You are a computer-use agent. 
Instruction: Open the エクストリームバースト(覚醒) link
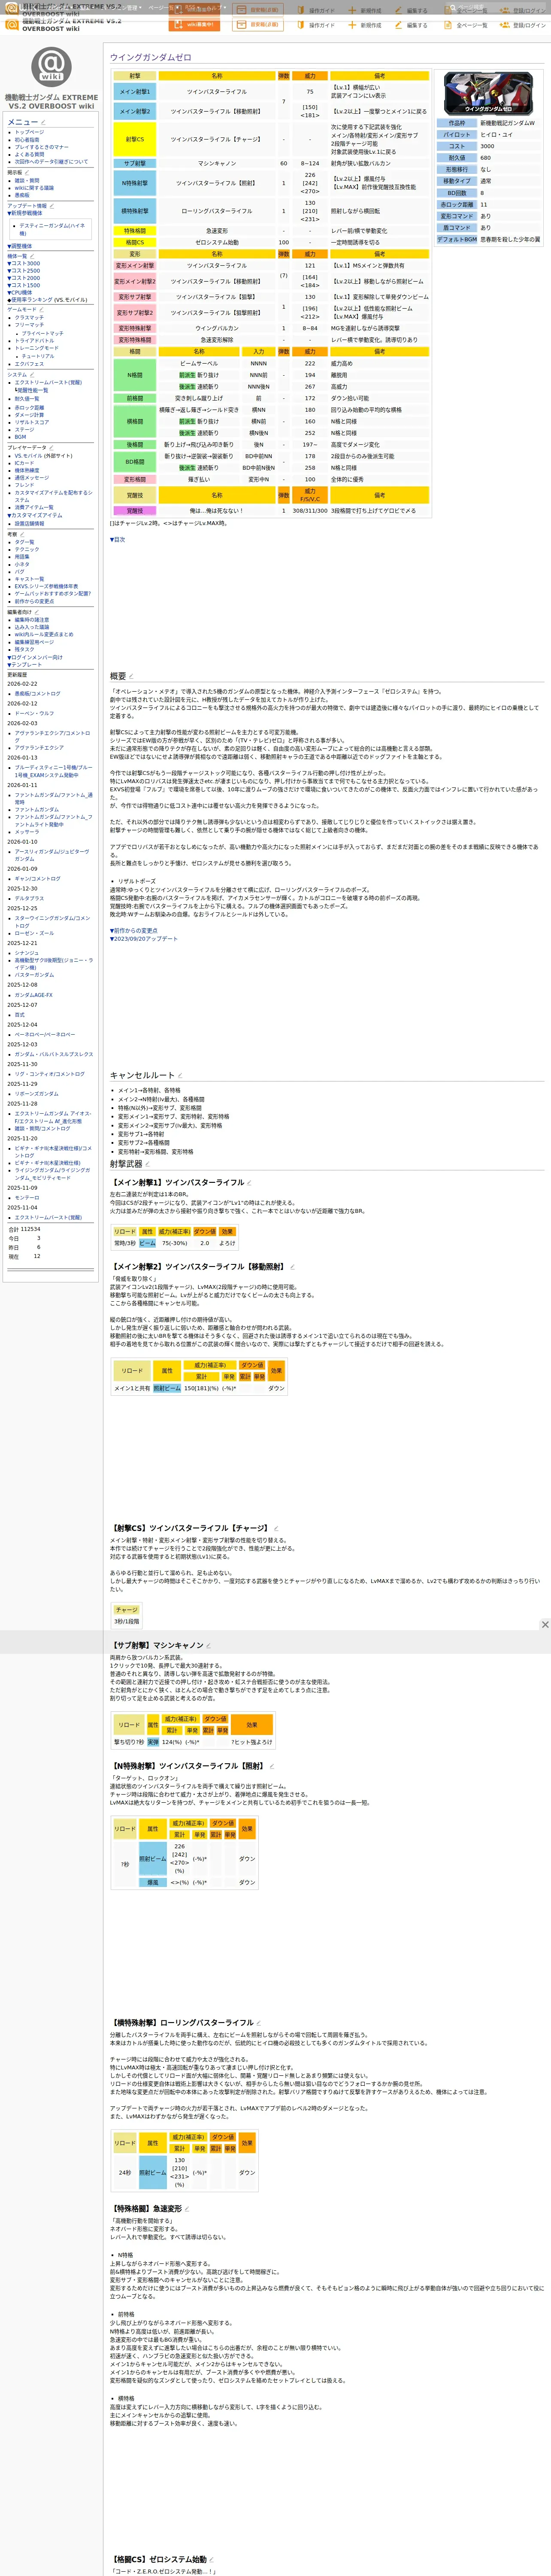[x=48, y=383]
